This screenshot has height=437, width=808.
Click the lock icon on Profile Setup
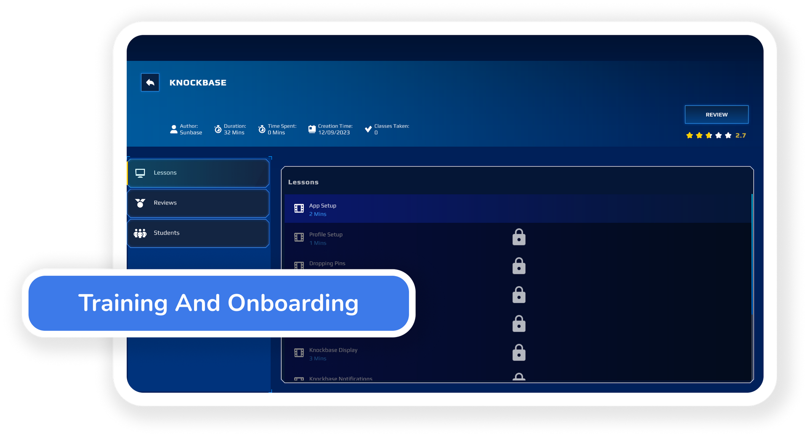point(519,237)
